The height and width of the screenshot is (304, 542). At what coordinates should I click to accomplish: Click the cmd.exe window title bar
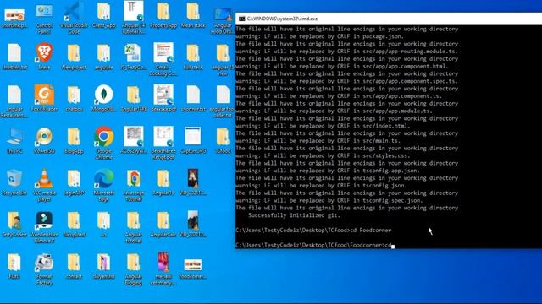pos(389,19)
